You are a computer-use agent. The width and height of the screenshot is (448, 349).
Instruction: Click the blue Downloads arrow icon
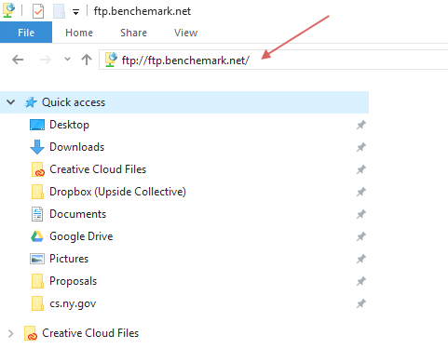coord(37,147)
